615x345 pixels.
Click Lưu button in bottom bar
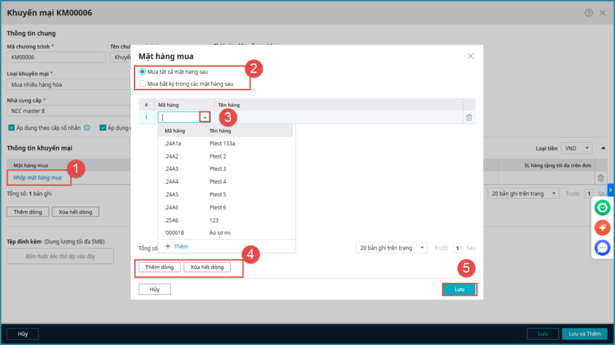(x=543, y=334)
